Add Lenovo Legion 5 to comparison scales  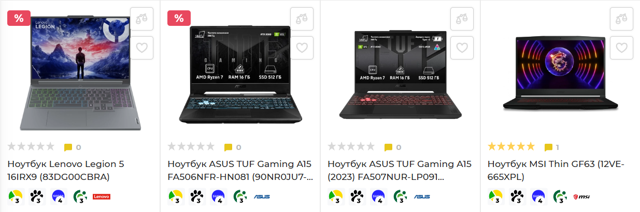pos(141,19)
